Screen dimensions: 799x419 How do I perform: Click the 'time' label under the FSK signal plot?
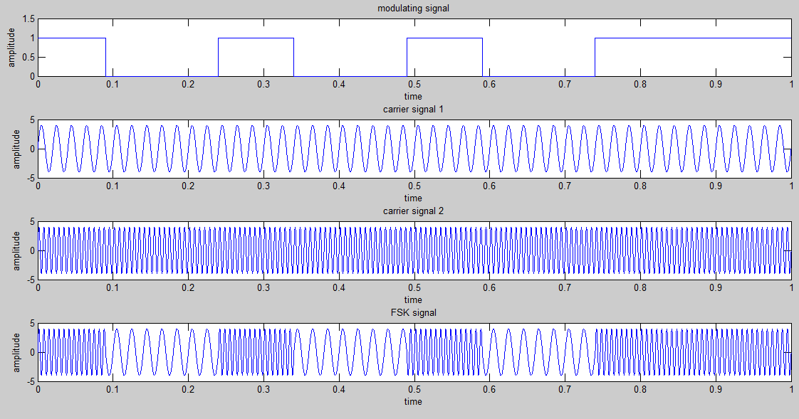[413, 401]
